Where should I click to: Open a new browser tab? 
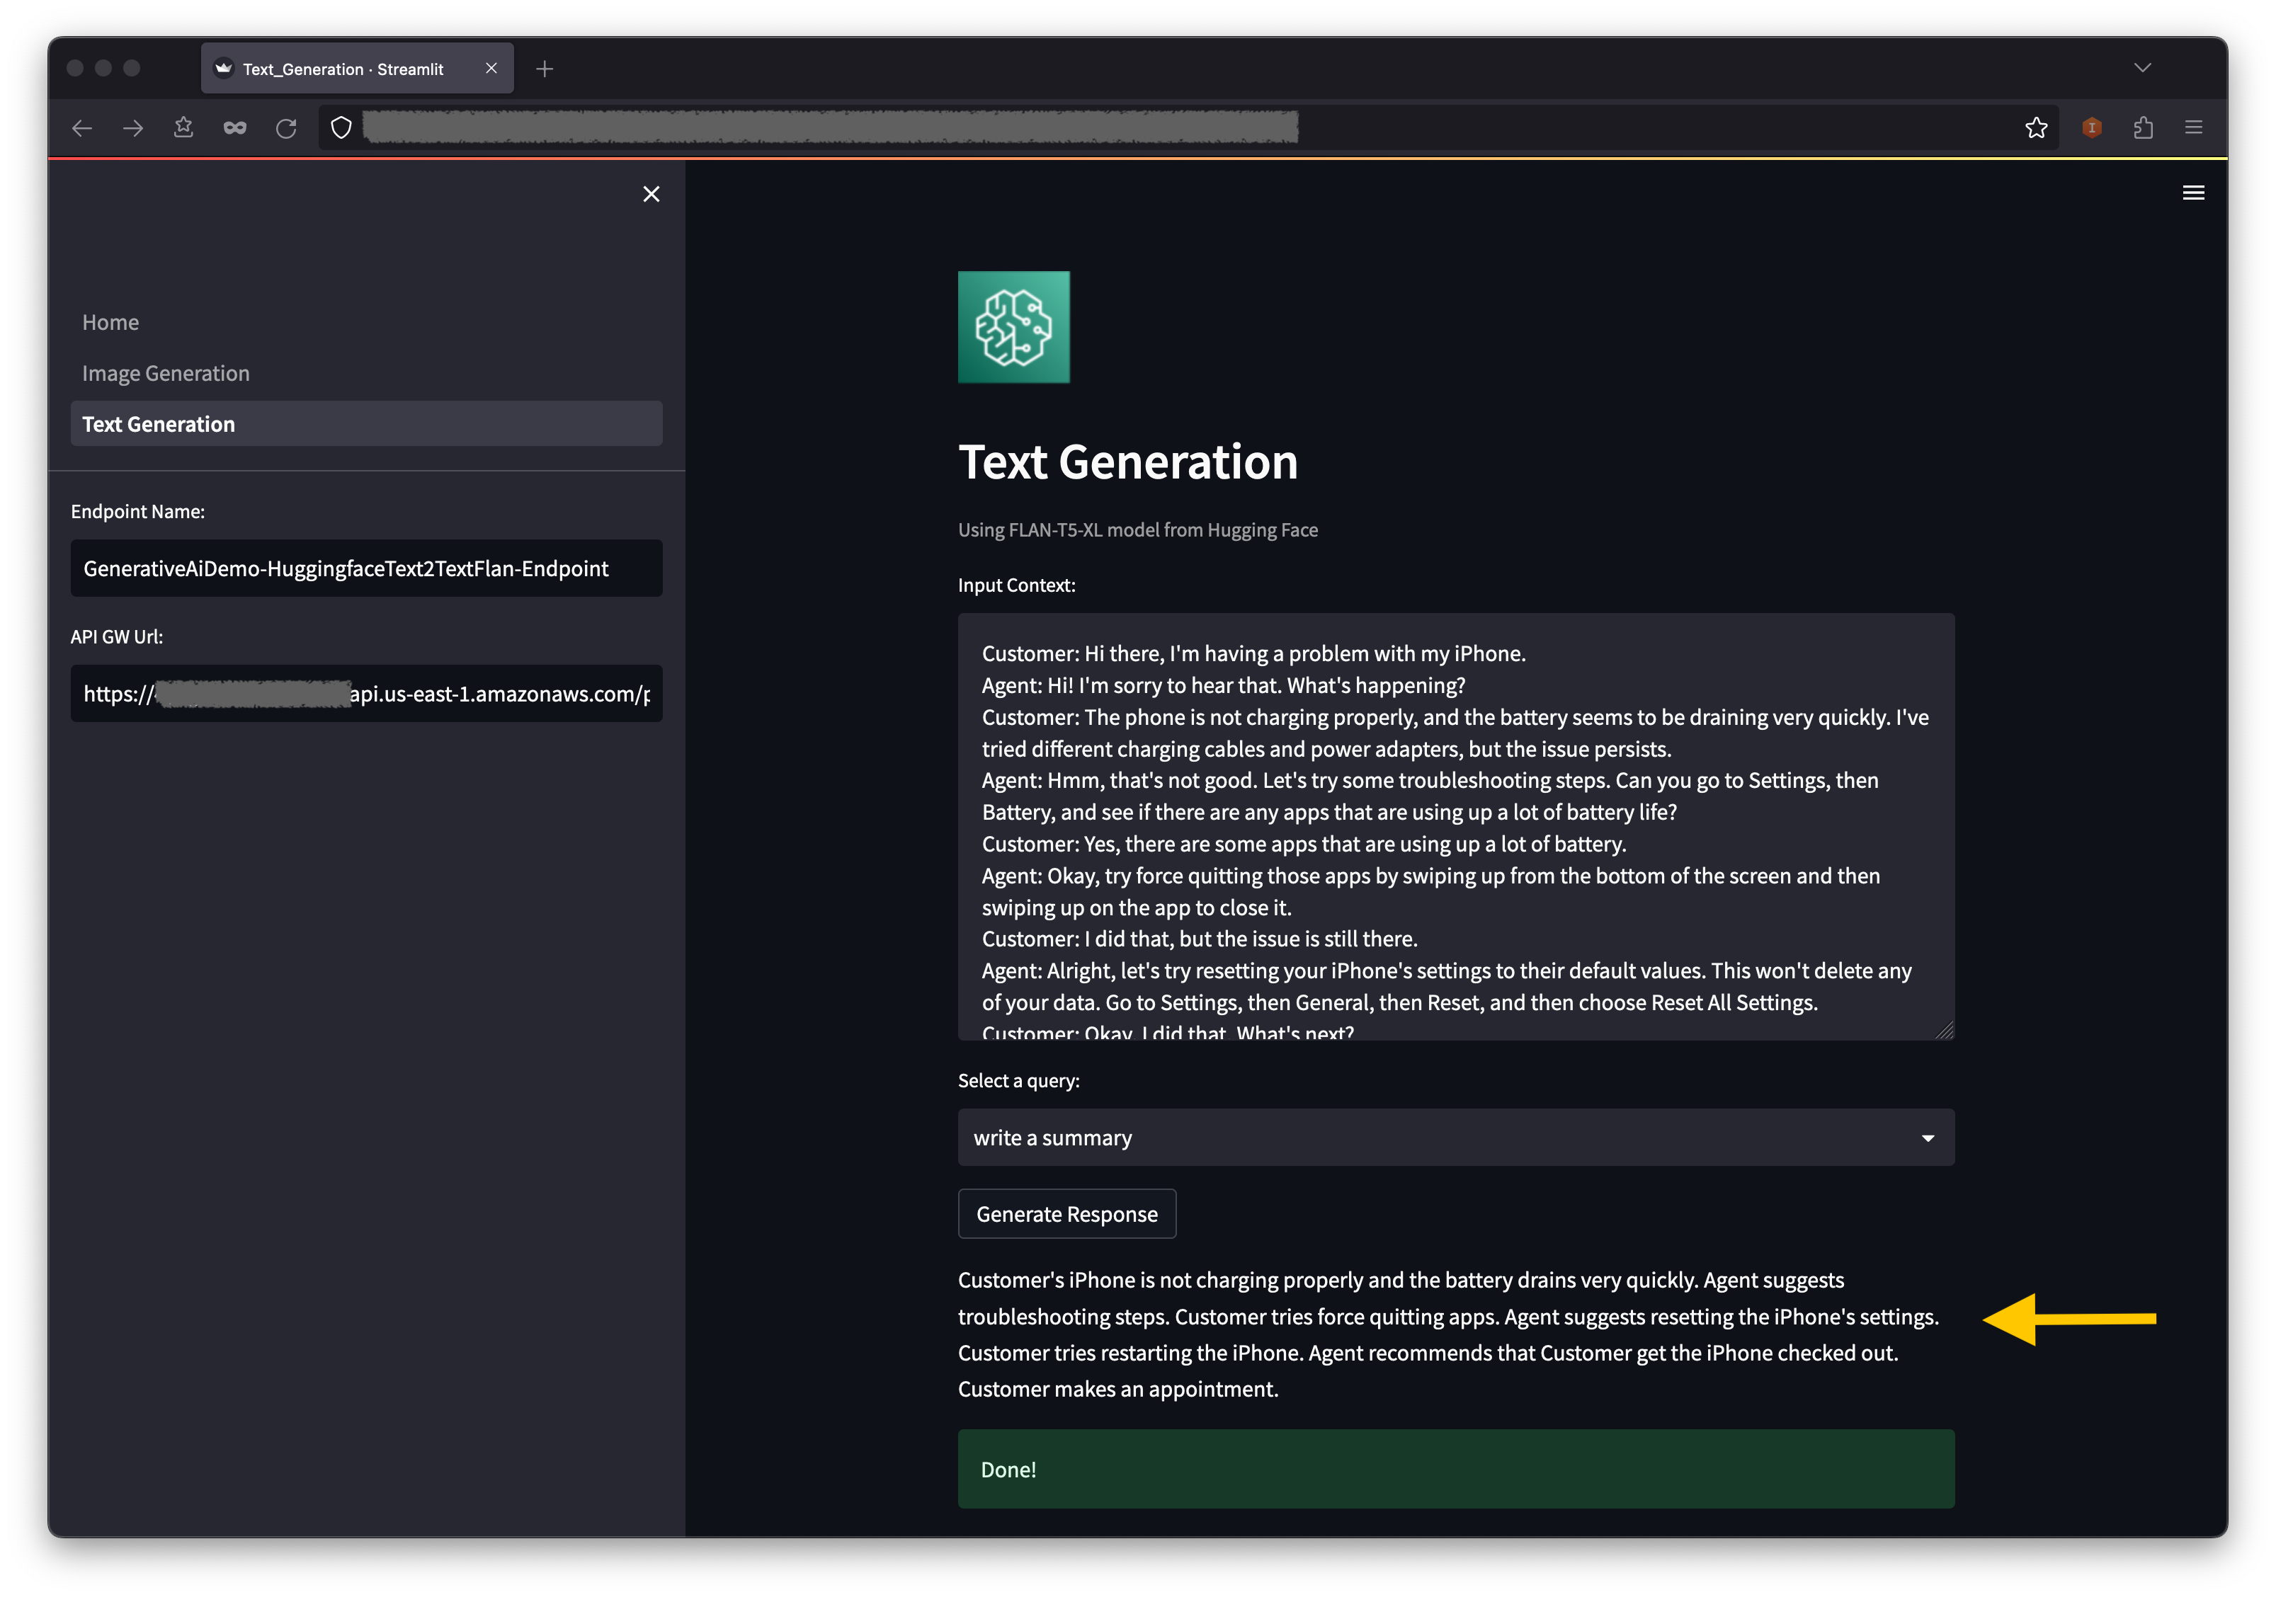click(545, 69)
